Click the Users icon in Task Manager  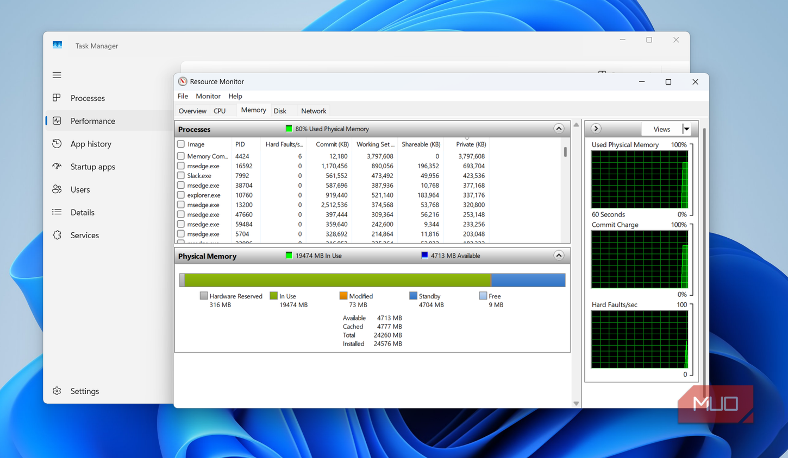(57, 189)
